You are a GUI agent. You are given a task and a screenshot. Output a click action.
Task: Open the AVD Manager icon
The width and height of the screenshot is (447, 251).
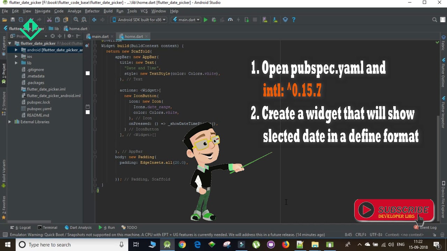coord(265,20)
